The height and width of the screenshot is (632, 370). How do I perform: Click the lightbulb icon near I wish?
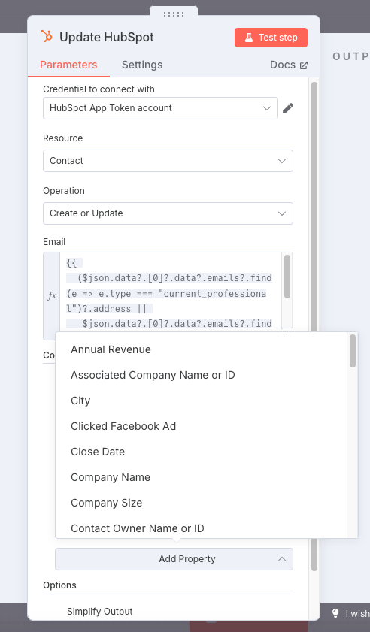coord(335,613)
